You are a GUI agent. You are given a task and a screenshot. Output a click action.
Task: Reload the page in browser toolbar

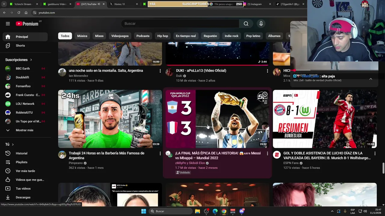[x=19, y=13]
